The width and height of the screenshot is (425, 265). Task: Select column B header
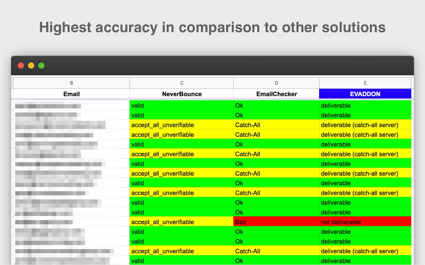tap(71, 83)
